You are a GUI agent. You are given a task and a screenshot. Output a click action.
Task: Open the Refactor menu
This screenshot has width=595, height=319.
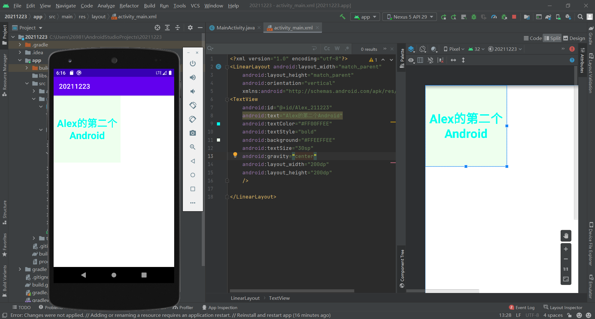(129, 6)
